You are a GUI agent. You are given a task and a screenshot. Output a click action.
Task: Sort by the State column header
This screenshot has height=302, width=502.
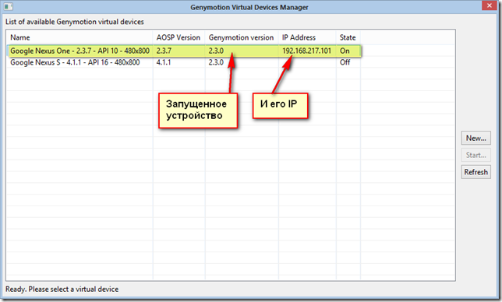pyautogui.click(x=348, y=37)
